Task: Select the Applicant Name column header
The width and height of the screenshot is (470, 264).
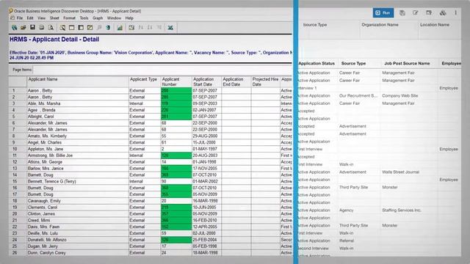Action: (x=78, y=81)
